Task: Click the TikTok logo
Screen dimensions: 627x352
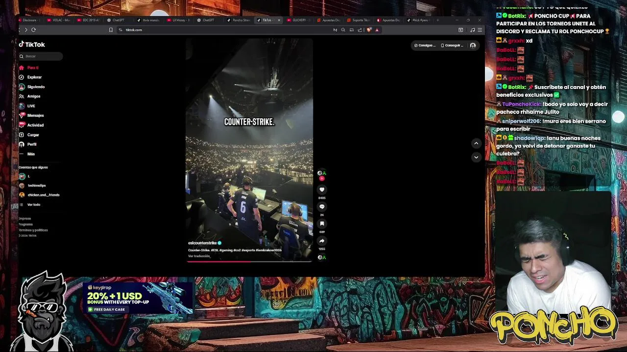Action: click(x=32, y=44)
